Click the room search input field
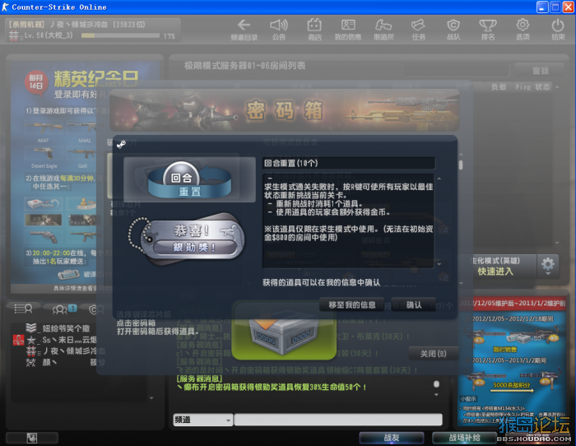The width and height of the screenshot is (576, 446). (457, 70)
